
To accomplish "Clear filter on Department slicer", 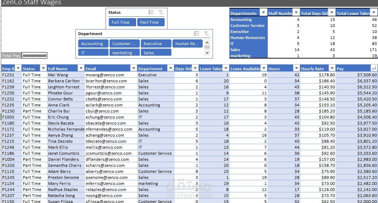I will tap(207, 34).
